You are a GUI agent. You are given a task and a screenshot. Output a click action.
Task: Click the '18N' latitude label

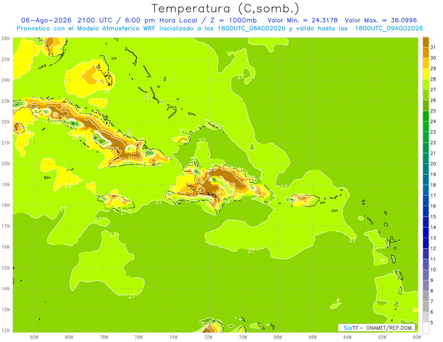pos(5,205)
